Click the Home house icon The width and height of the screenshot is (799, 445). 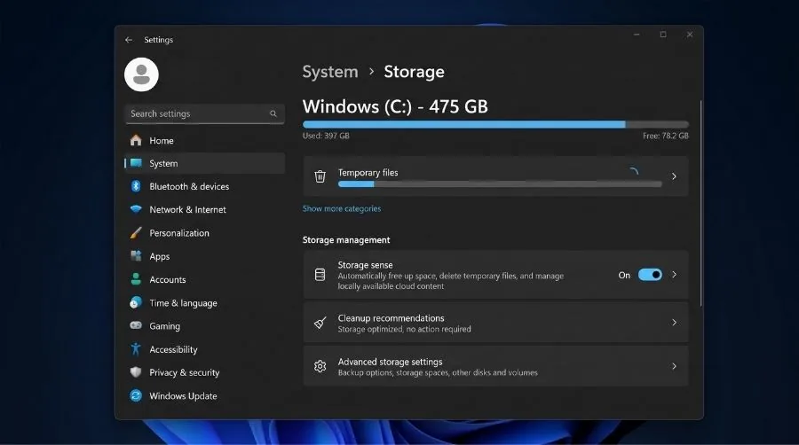[x=136, y=140]
